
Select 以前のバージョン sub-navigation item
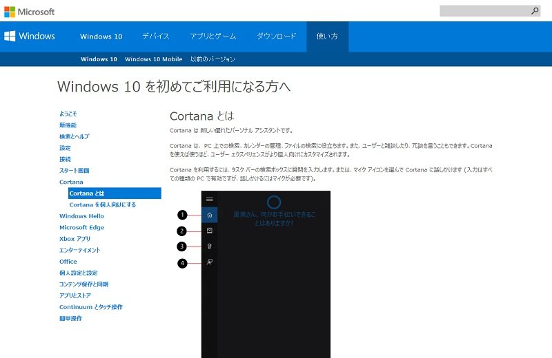[213, 59]
